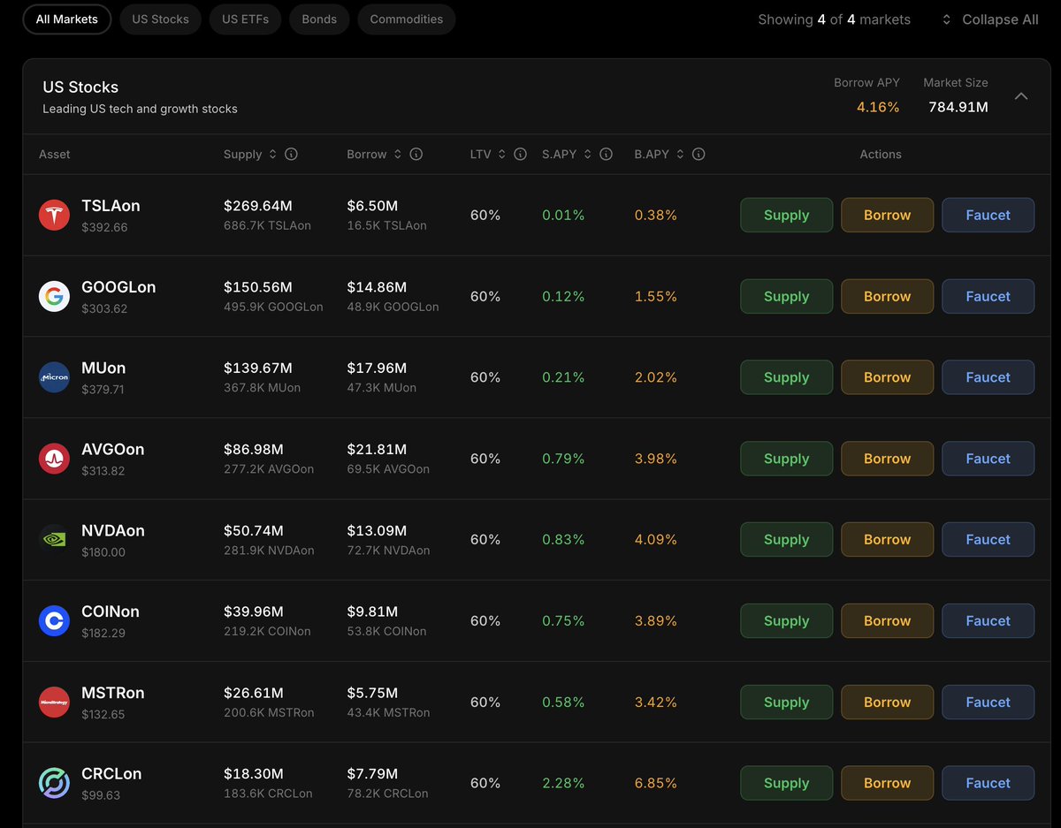Click the Asset column header
This screenshot has height=828, width=1061.
55,154
